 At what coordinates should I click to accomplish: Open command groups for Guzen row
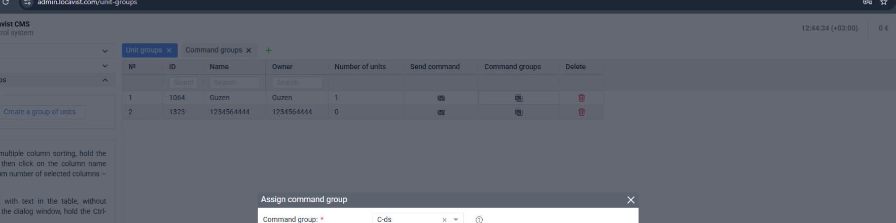[x=518, y=98]
